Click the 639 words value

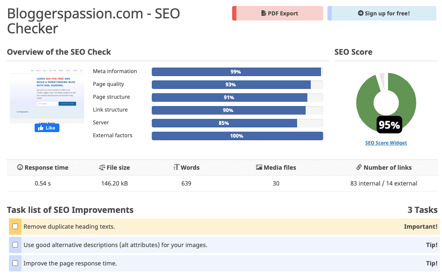click(186, 183)
